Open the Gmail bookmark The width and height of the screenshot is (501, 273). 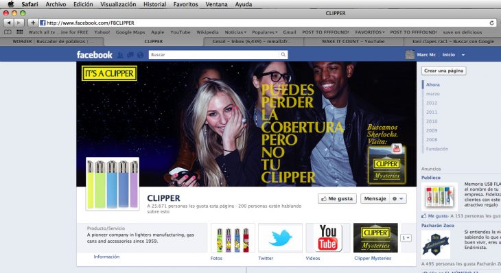(290, 32)
